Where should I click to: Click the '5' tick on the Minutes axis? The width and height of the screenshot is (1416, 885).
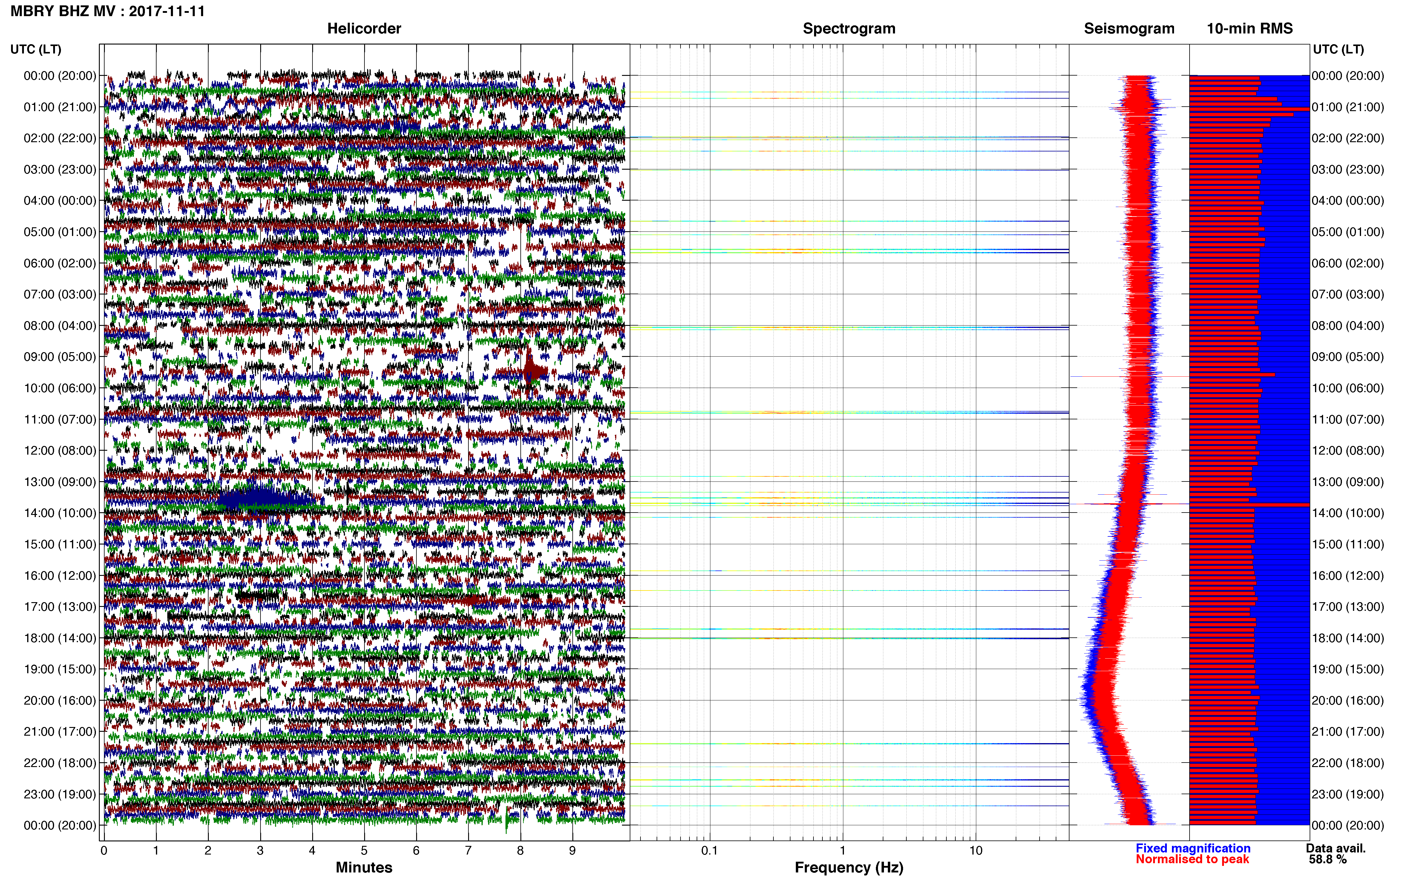pyautogui.click(x=364, y=850)
